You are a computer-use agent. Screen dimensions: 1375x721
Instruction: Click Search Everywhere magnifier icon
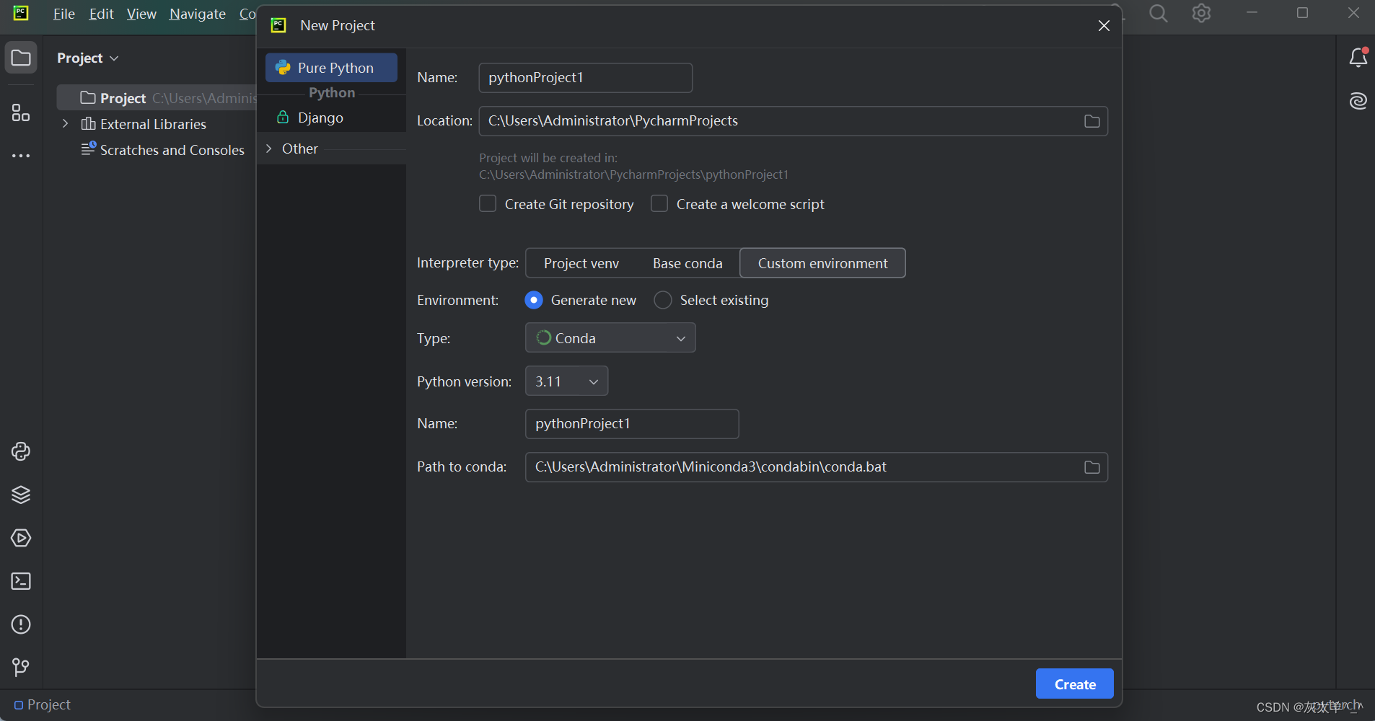[1159, 13]
